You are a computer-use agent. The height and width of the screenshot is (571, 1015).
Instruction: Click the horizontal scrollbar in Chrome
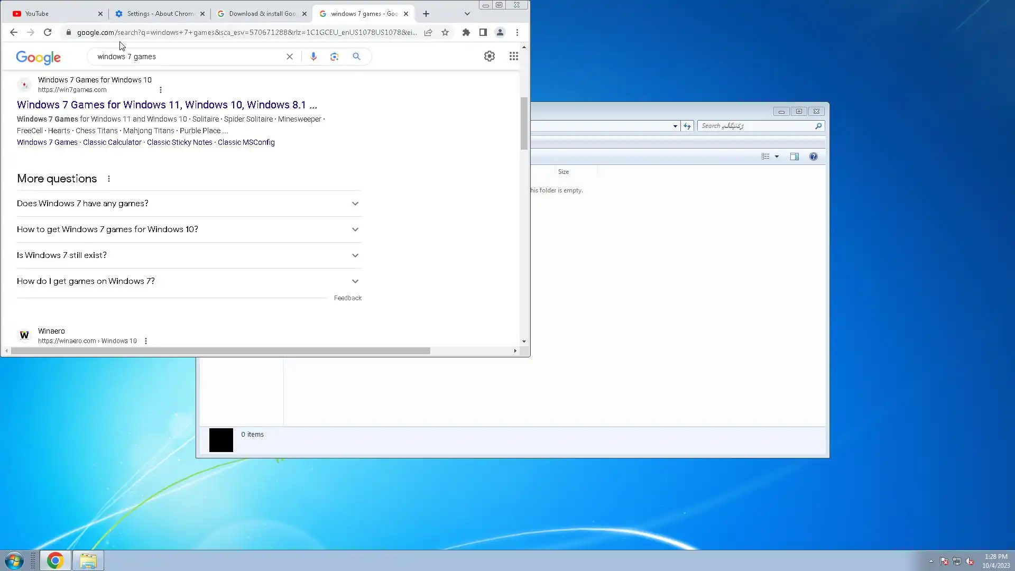[x=220, y=351]
